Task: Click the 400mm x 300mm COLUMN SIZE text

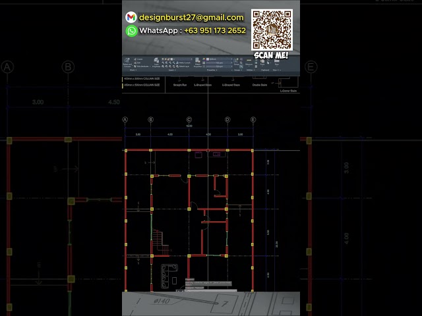Action: [x=142, y=79]
